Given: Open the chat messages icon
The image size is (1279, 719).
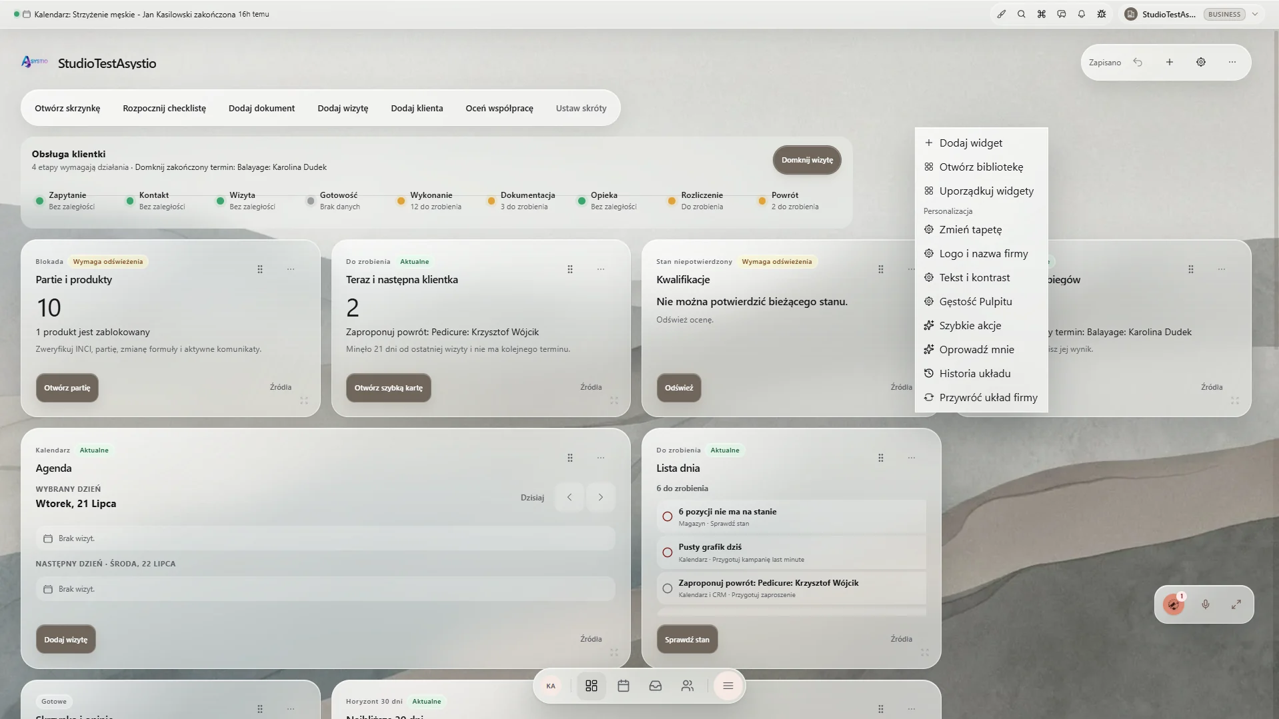Looking at the screenshot, I should click(x=1061, y=14).
